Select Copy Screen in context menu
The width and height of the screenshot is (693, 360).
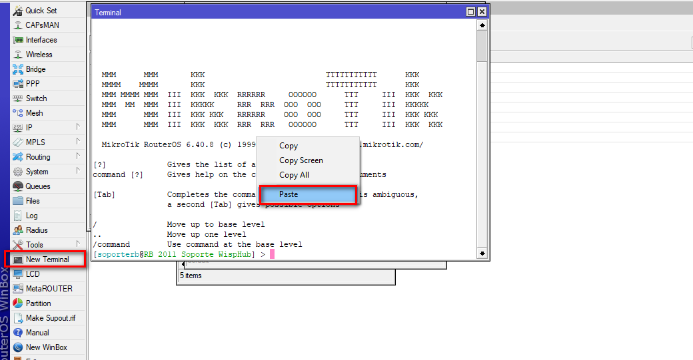coord(301,160)
